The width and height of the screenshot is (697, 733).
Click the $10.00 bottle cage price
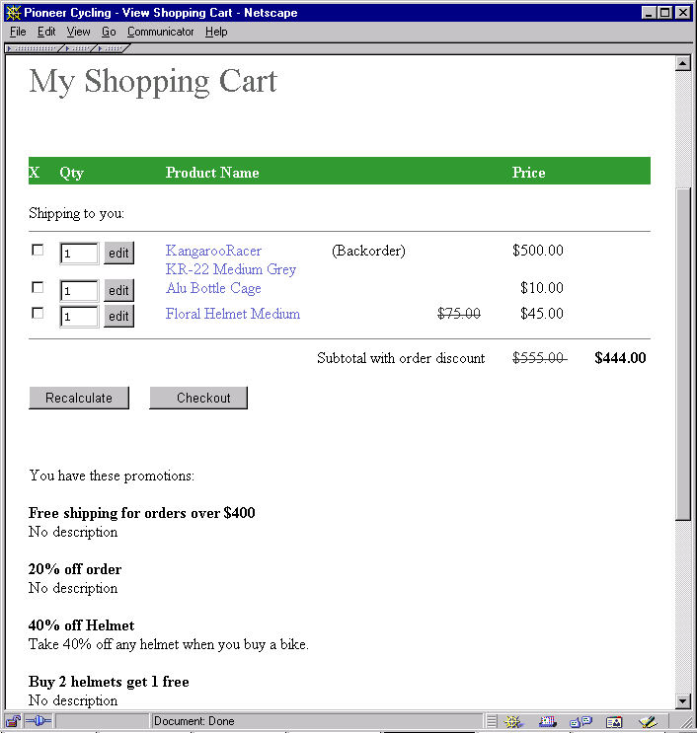(x=542, y=288)
